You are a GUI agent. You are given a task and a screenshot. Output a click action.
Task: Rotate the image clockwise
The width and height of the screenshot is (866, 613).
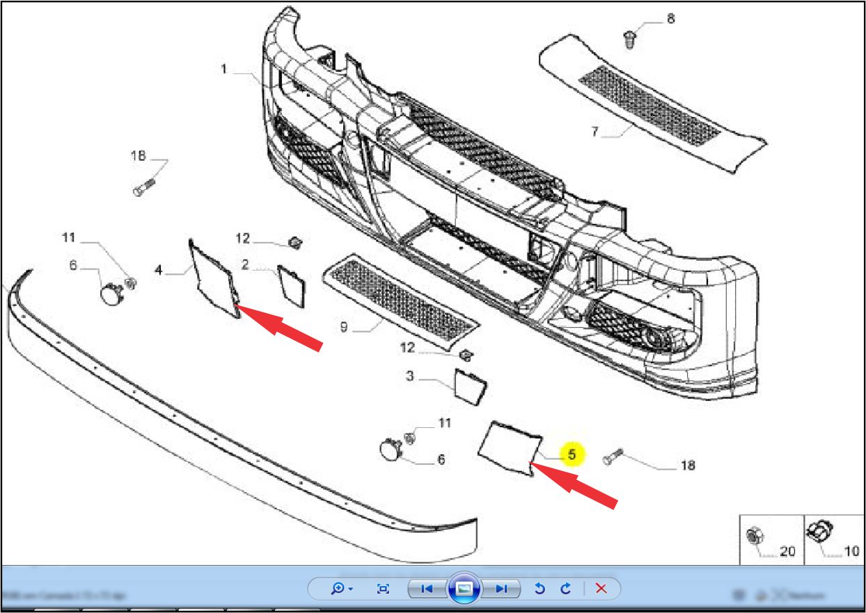[x=565, y=589]
